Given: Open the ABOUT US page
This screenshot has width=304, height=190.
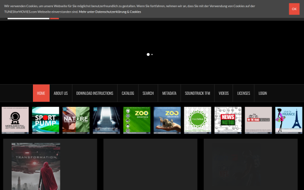Looking at the screenshot, I should tap(61, 93).
